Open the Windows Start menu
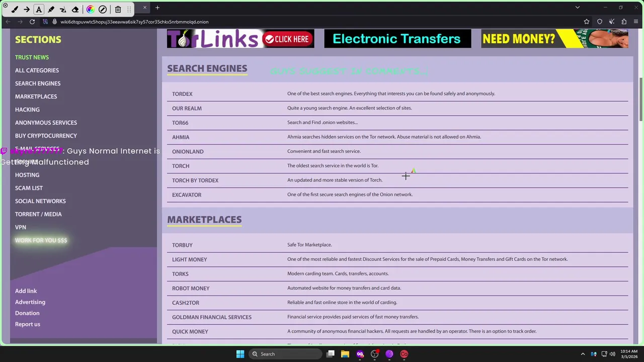The height and width of the screenshot is (362, 644). click(x=240, y=354)
